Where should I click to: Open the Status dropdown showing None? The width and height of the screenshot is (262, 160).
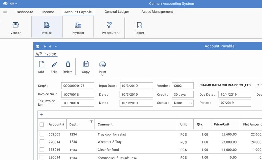pos(183,103)
